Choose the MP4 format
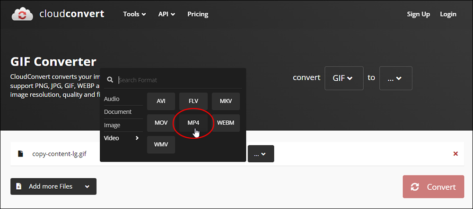Image resolution: width=473 pixels, height=209 pixels. pyautogui.click(x=193, y=123)
